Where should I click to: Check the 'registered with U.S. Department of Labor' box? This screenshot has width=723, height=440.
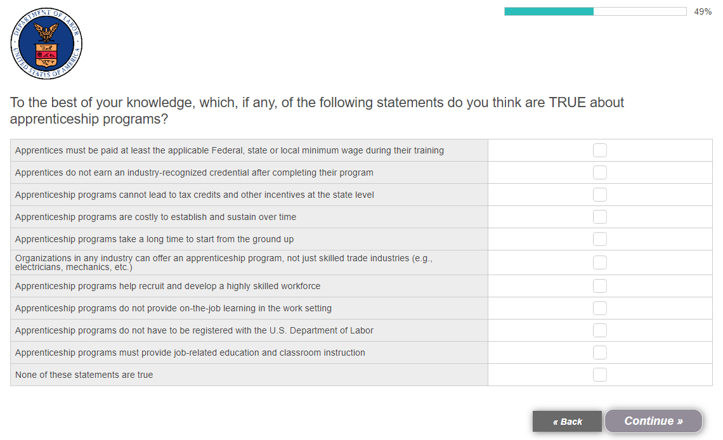tap(599, 330)
